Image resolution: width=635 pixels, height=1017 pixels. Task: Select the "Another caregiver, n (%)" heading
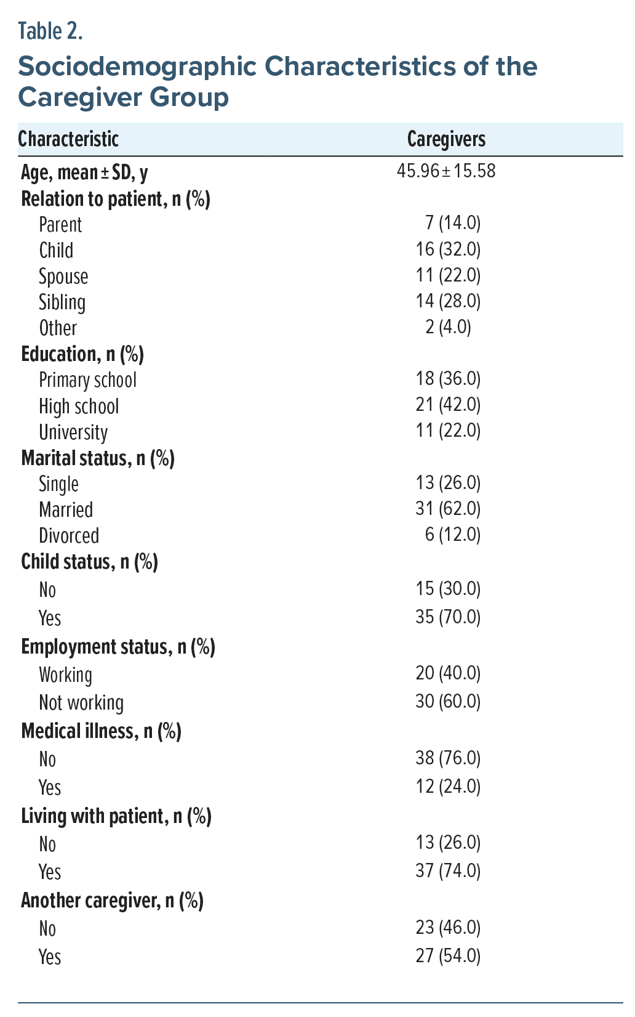[112, 901]
